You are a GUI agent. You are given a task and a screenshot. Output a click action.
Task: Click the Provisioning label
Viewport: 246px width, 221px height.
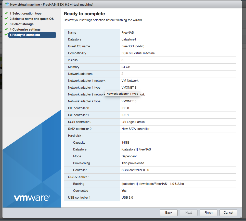coord(81,163)
